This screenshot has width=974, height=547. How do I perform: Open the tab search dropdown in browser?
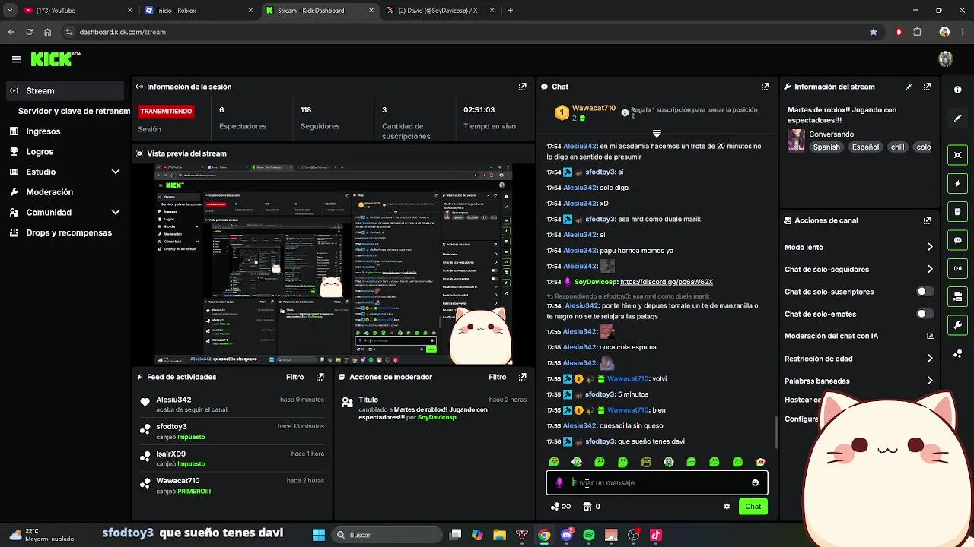click(x=10, y=10)
